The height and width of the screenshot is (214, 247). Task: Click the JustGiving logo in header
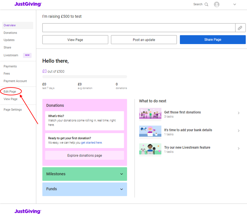point(28,4)
